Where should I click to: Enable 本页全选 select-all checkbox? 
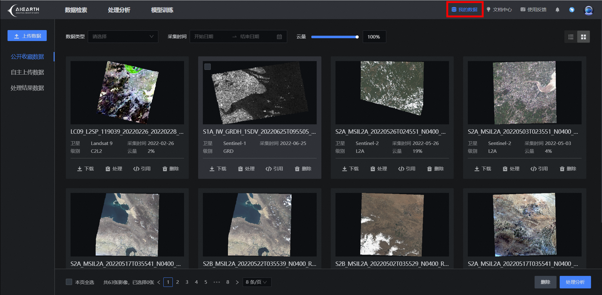69,282
